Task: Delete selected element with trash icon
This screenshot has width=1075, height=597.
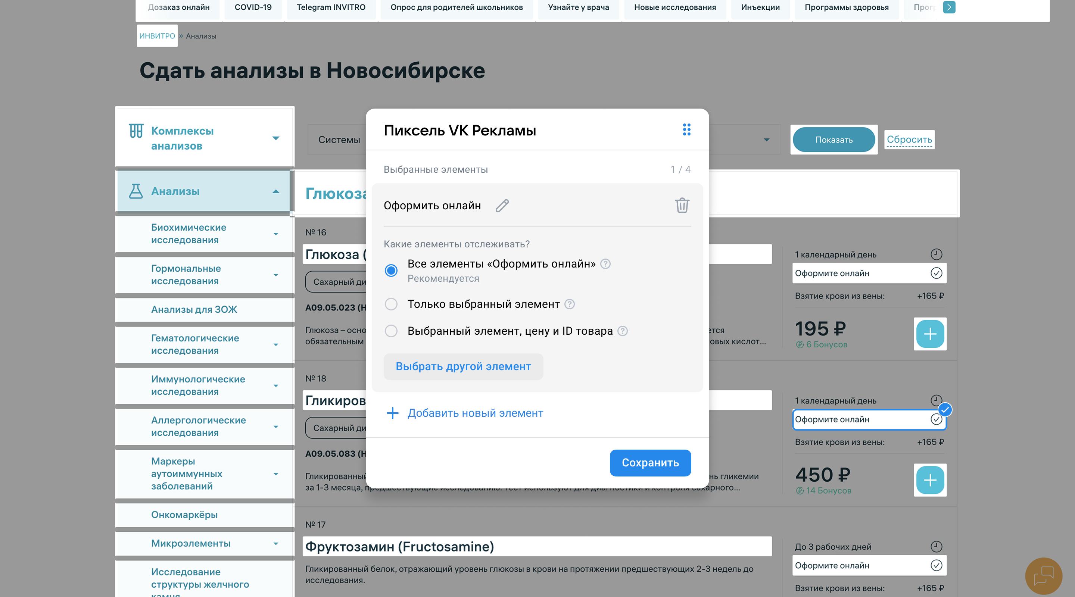Action: [x=682, y=205]
